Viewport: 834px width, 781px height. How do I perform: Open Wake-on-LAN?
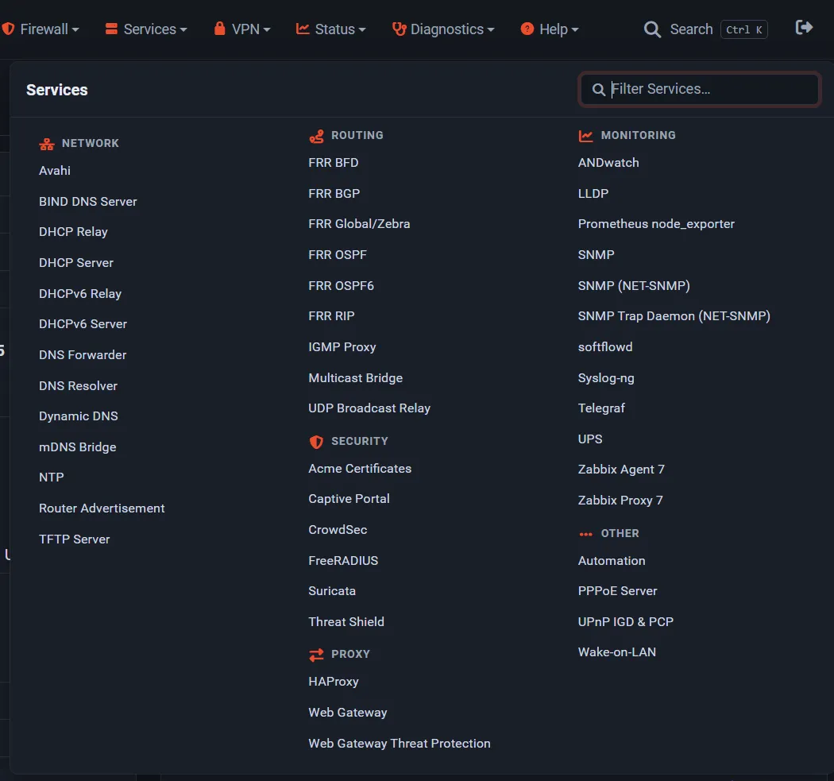pyautogui.click(x=617, y=652)
